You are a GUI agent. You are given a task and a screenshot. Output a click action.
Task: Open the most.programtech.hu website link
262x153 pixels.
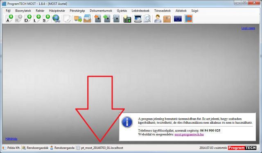coord(189,134)
